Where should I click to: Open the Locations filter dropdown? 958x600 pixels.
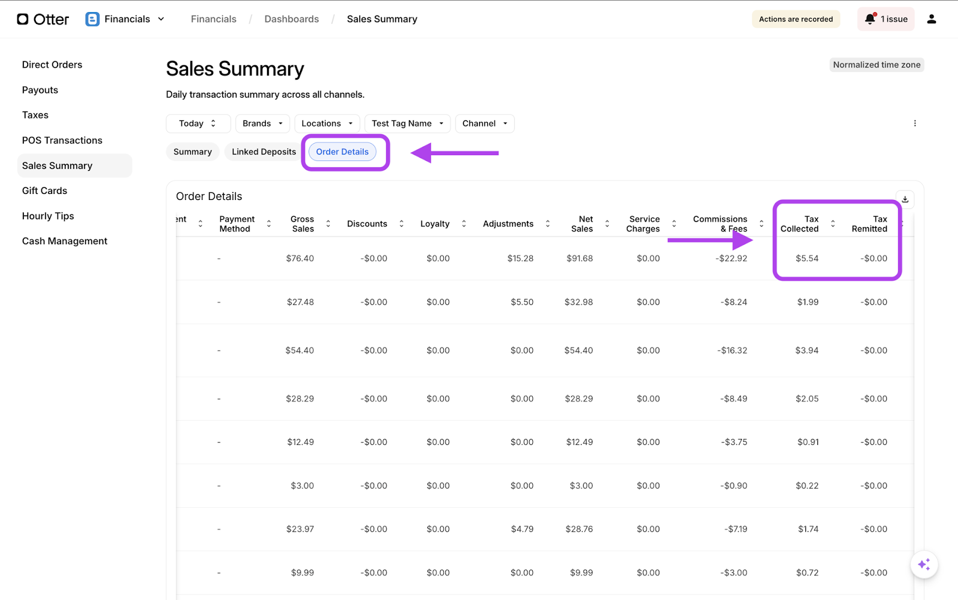[x=327, y=123]
